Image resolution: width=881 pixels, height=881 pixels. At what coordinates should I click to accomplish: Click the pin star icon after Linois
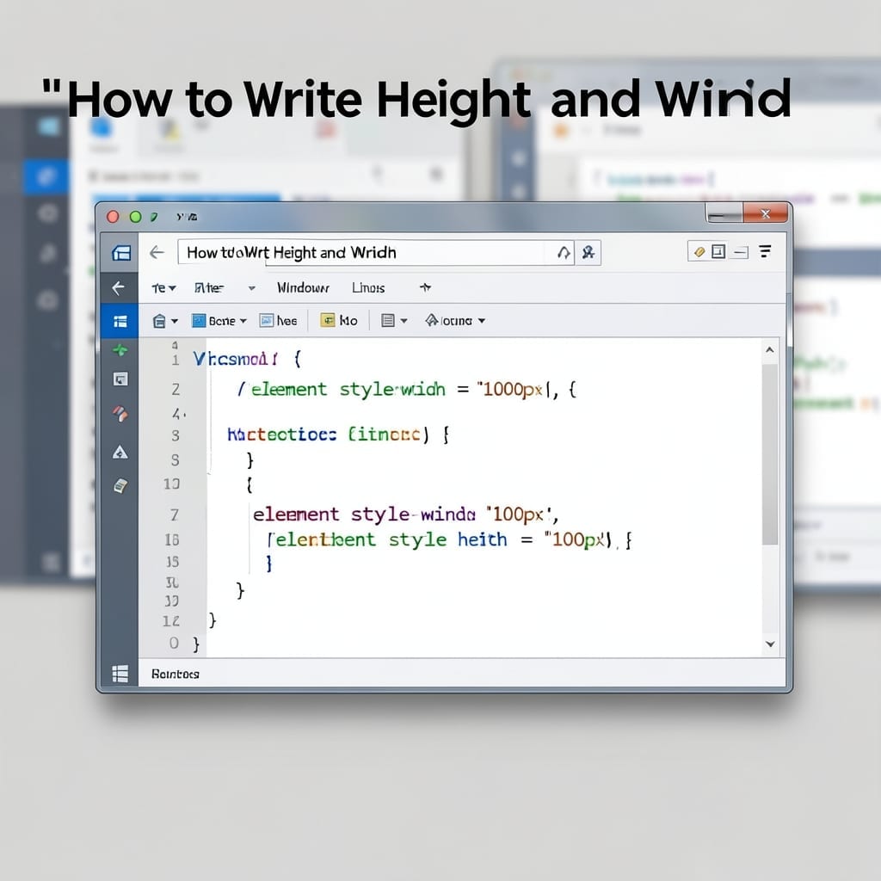425,287
